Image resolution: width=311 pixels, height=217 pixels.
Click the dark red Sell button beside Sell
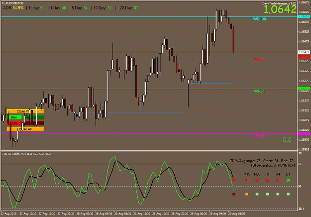(33, 123)
